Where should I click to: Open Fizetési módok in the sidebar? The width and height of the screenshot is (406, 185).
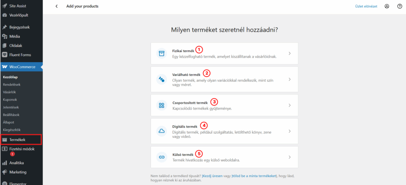[x=22, y=149]
